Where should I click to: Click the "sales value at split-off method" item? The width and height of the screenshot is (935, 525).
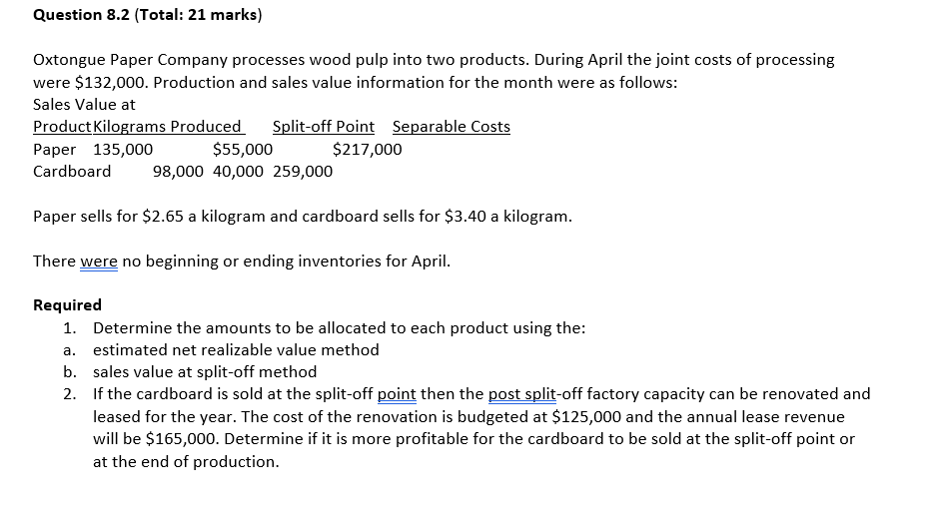[x=204, y=372]
